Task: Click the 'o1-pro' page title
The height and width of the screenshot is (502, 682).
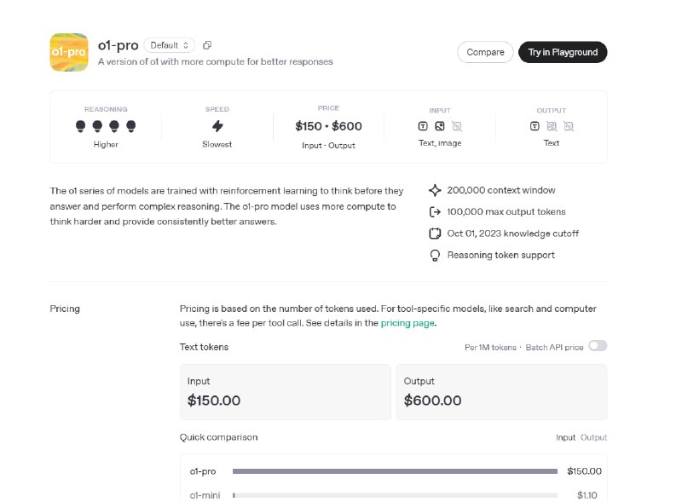Action: pos(118,45)
